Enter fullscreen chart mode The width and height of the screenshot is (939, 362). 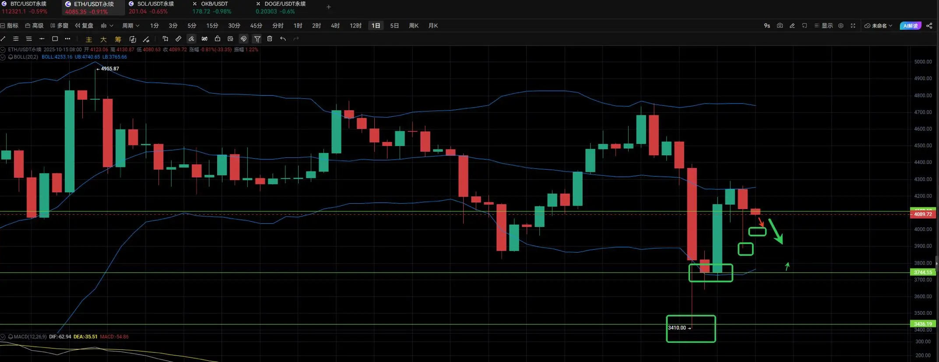(853, 26)
